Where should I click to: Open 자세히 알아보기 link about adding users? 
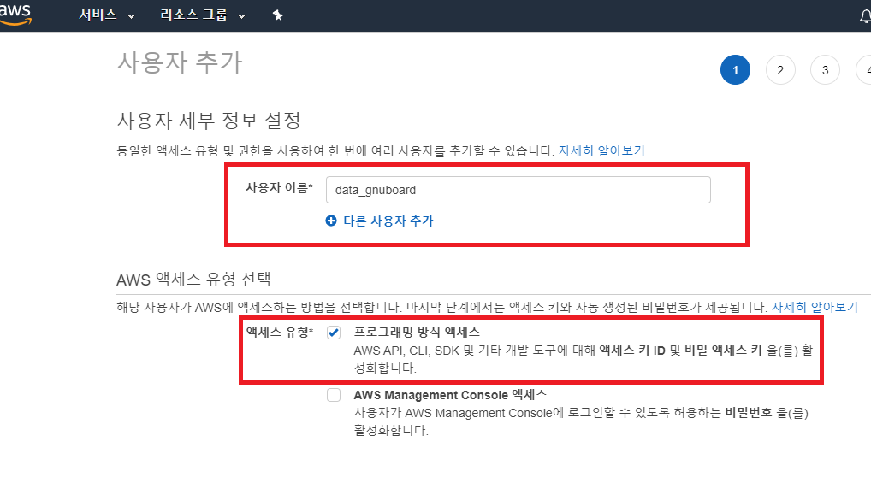point(601,150)
